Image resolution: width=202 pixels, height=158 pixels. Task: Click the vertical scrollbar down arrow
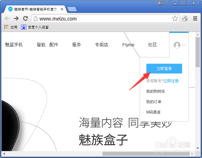[x=198, y=148]
